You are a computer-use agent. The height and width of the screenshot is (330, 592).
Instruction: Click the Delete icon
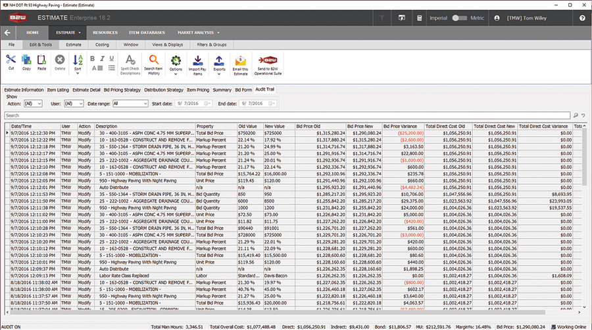coord(60,60)
